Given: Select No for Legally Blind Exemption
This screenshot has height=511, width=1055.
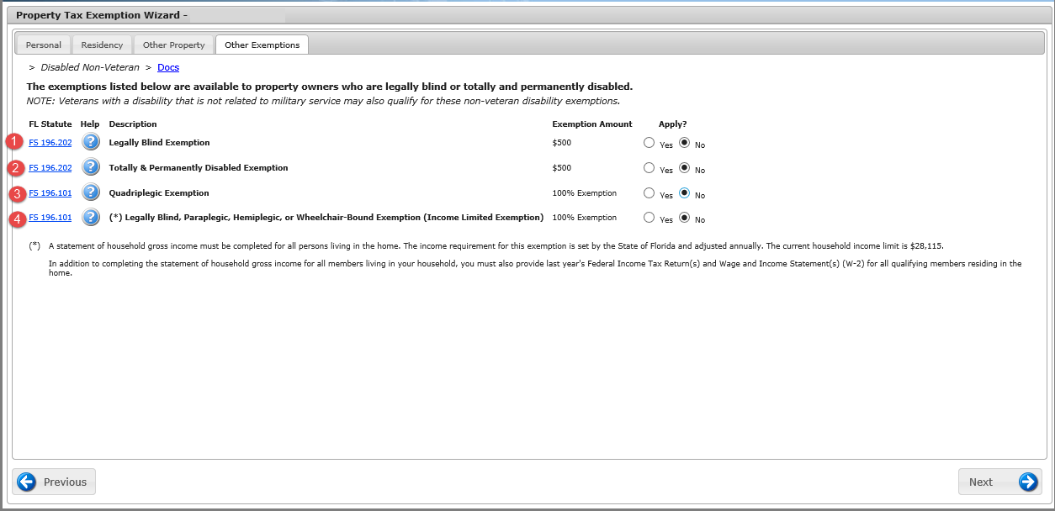Looking at the screenshot, I should pyautogui.click(x=685, y=143).
